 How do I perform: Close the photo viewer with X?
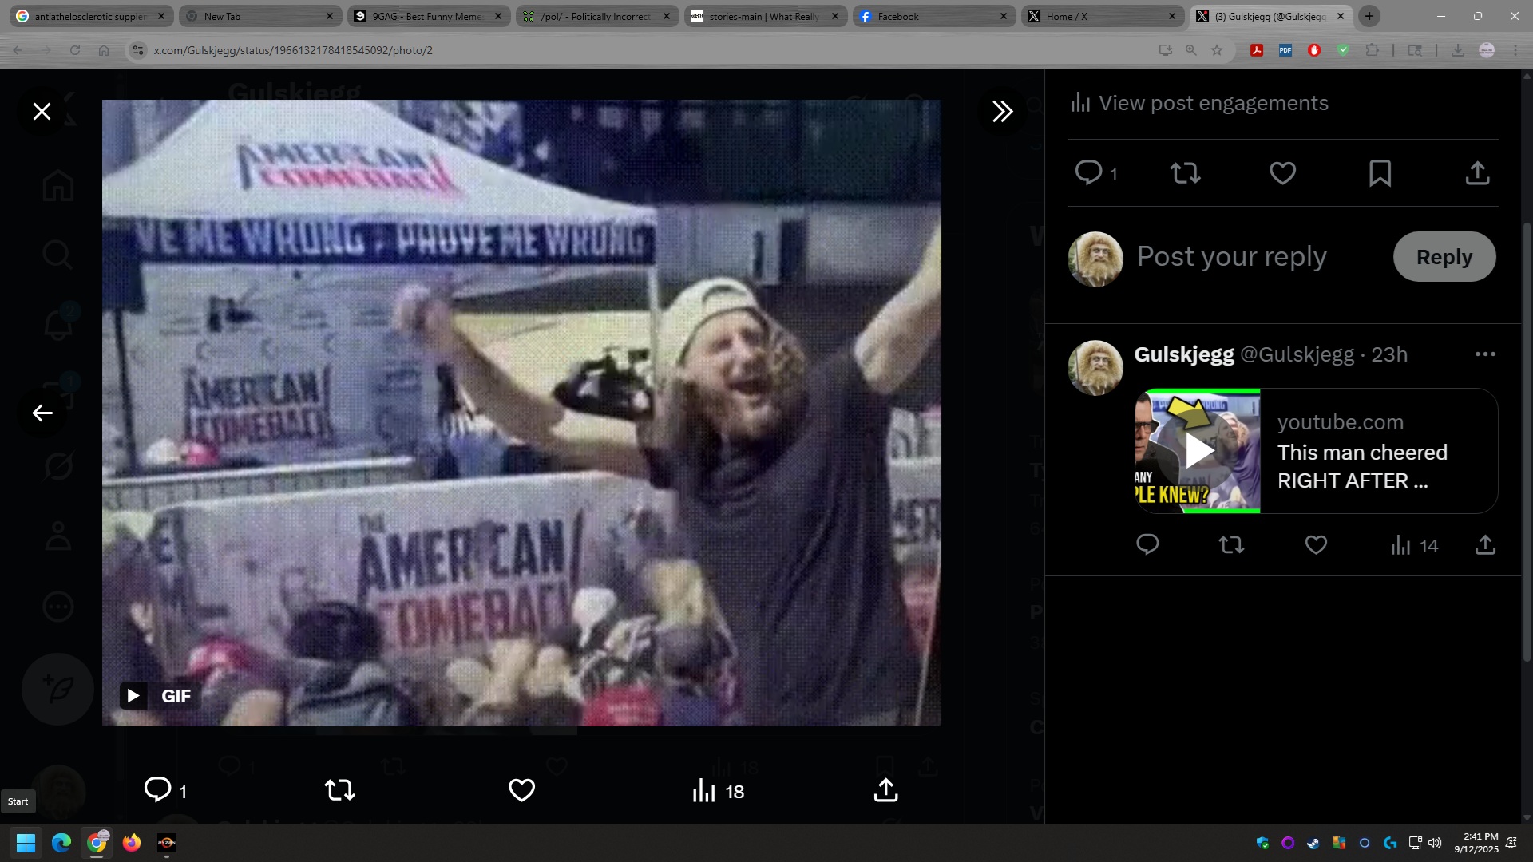coord(42,111)
